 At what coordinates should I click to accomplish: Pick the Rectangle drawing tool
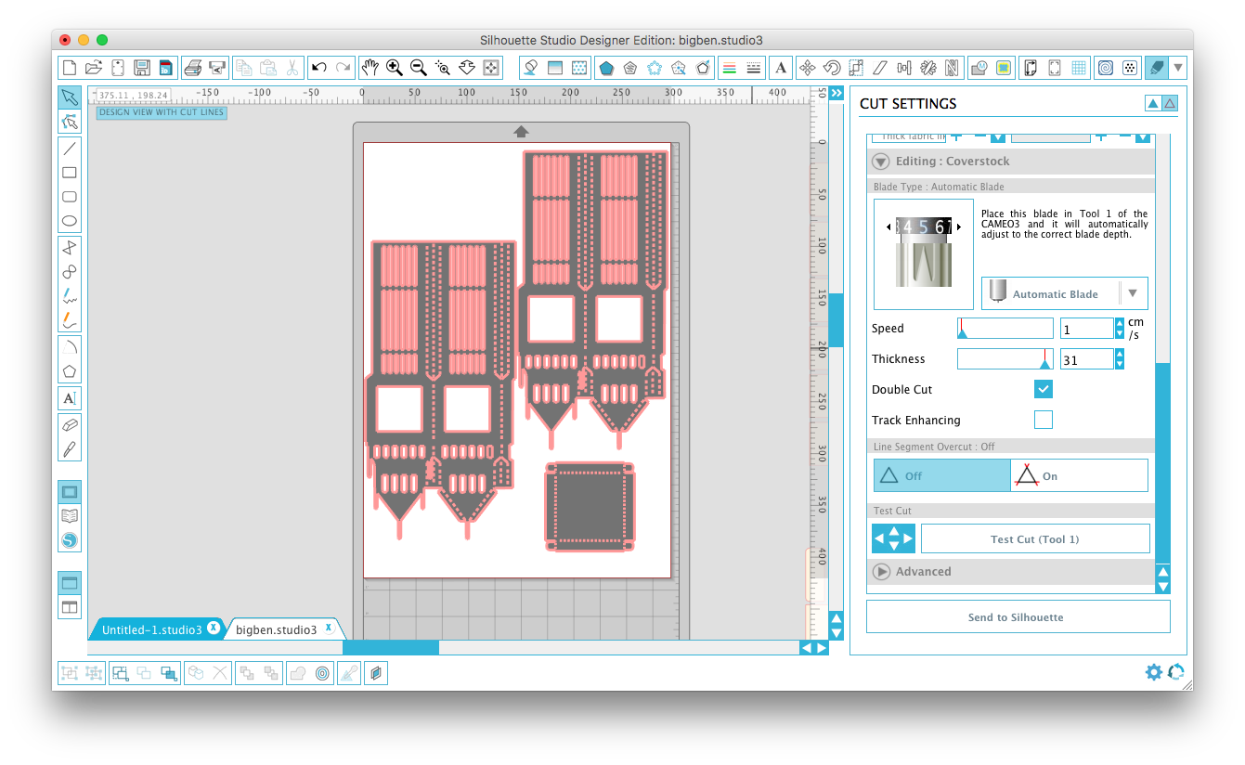tap(70, 173)
